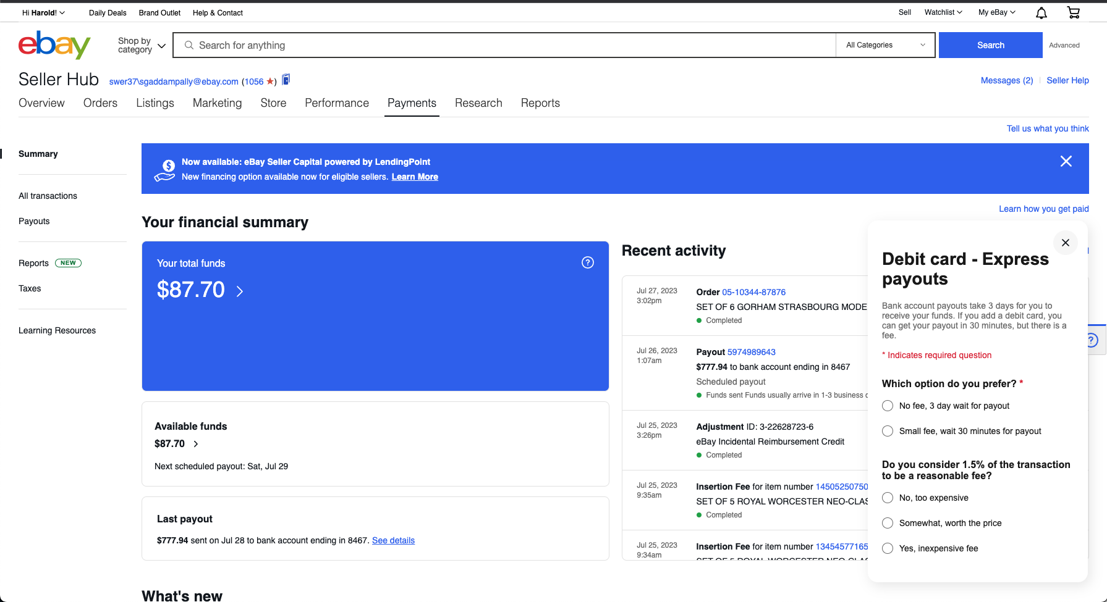Click the blue Search button

(x=991, y=45)
